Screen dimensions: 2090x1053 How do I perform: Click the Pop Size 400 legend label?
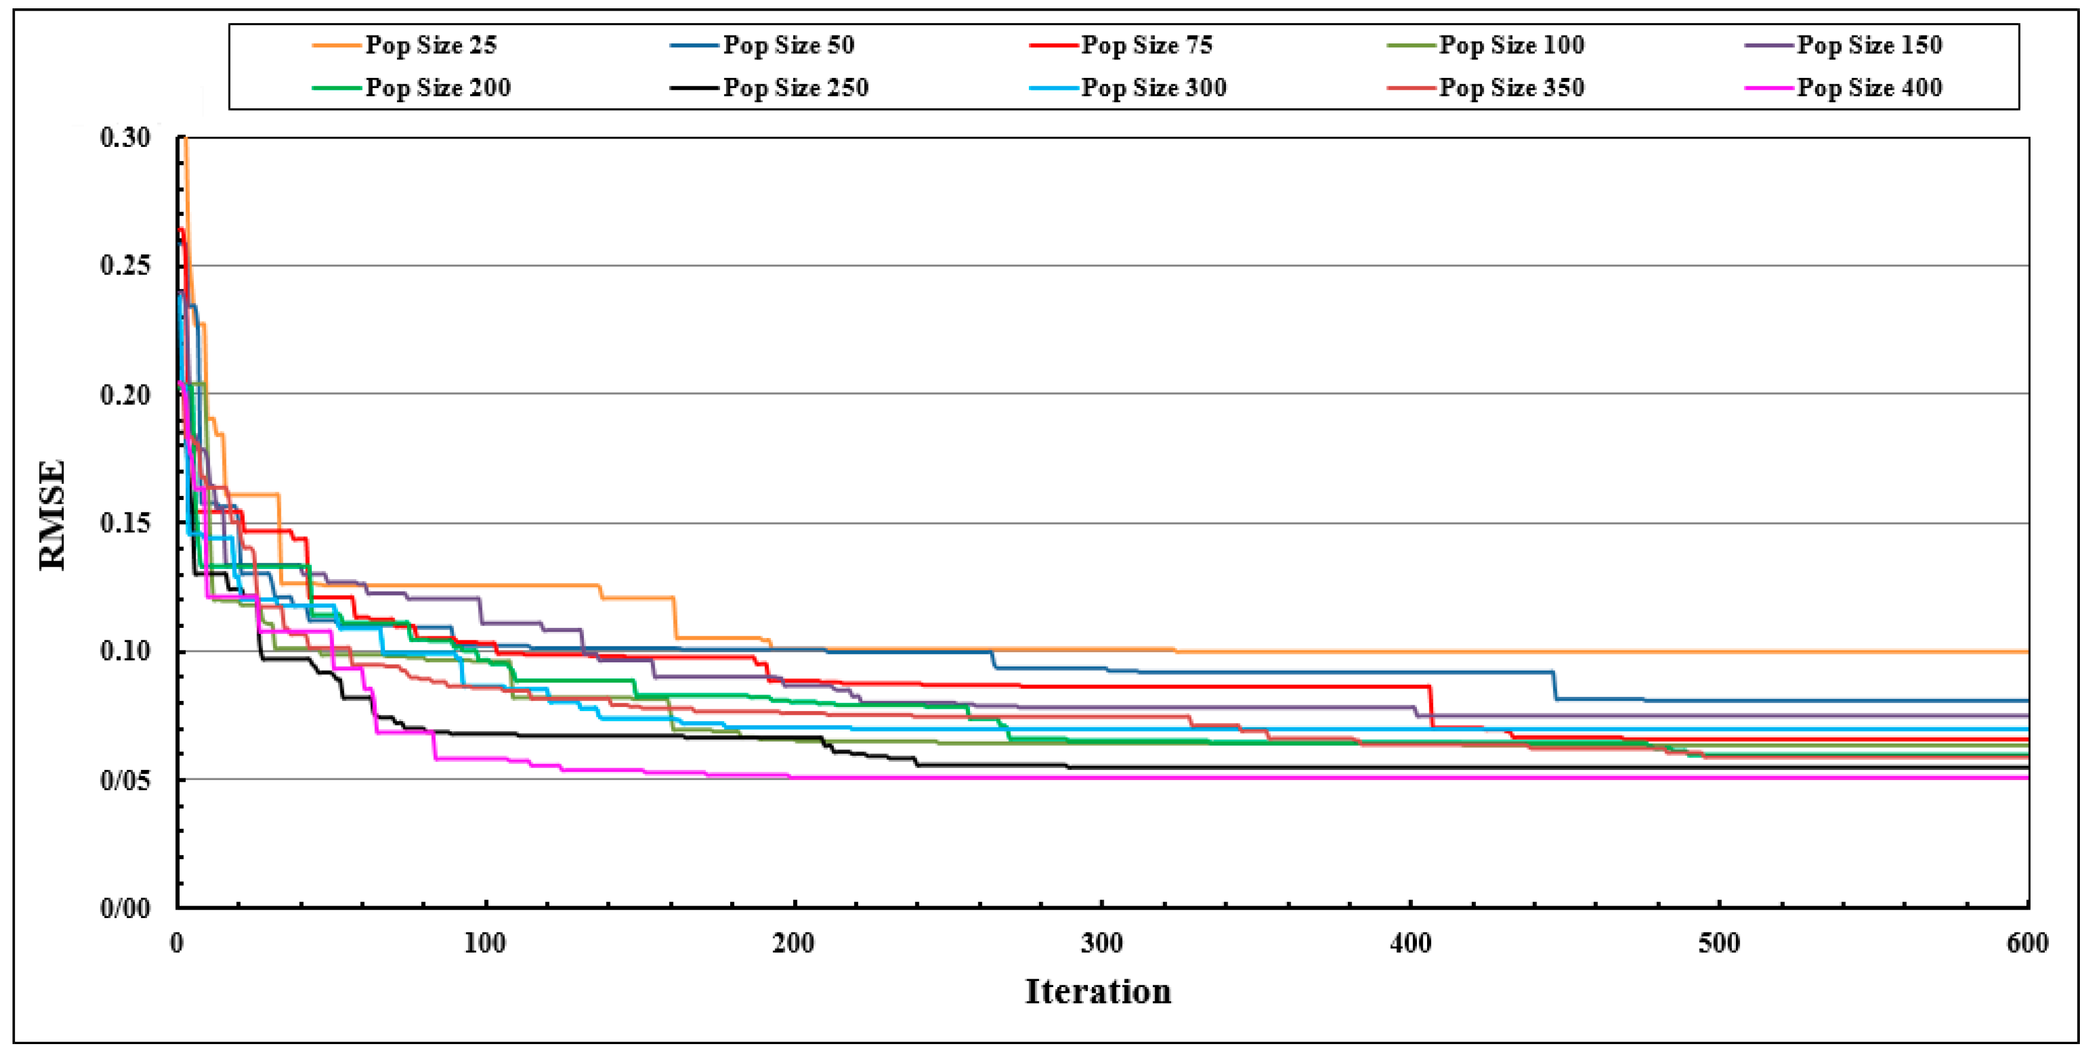coord(1869,87)
